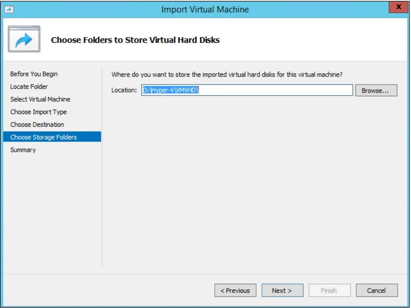The image size is (411, 308).
Task: Cancel the import wizard
Action: click(376, 290)
